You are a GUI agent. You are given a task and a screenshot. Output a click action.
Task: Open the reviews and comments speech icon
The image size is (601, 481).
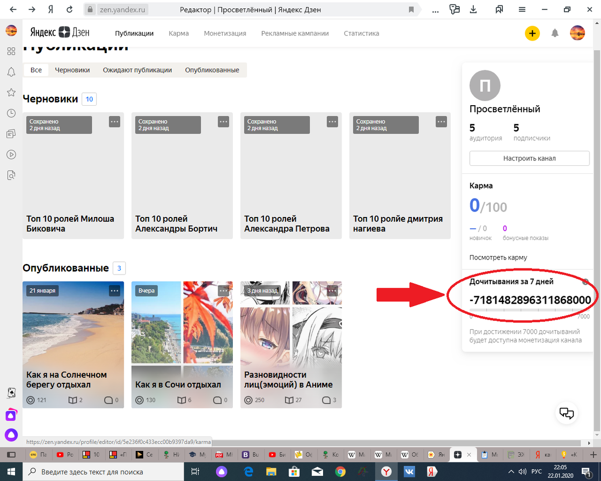(455, 10)
